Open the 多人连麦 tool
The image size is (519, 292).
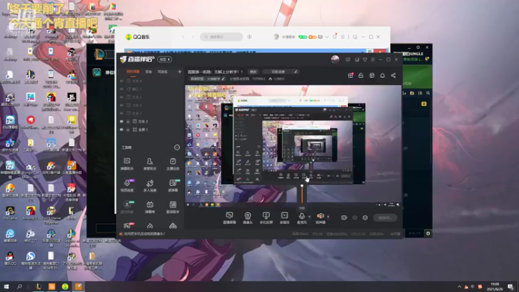[150, 186]
